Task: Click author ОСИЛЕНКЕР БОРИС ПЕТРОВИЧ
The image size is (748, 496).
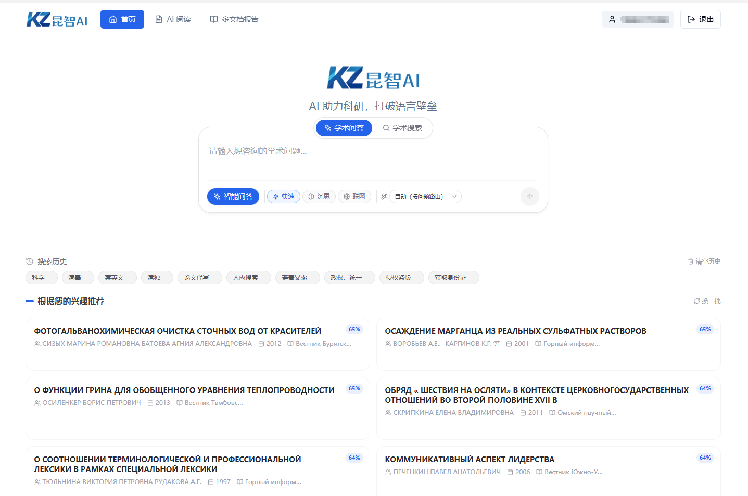Action: click(92, 403)
